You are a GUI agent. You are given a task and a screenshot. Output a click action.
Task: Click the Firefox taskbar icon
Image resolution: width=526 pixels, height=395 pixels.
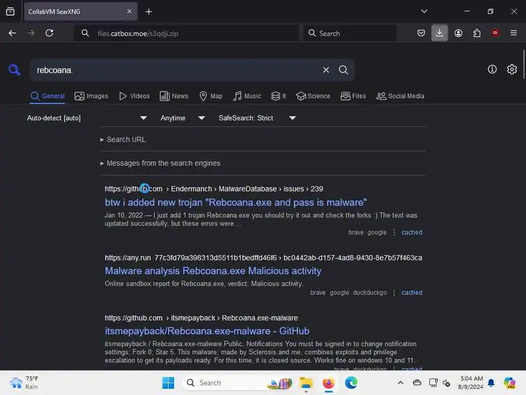click(328, 383)
